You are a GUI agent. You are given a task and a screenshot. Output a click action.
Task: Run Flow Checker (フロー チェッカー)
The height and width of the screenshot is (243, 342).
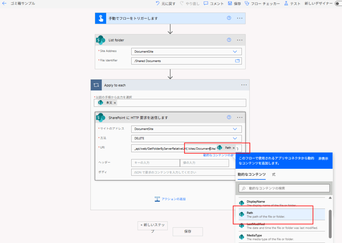click(x=262, y=3)
